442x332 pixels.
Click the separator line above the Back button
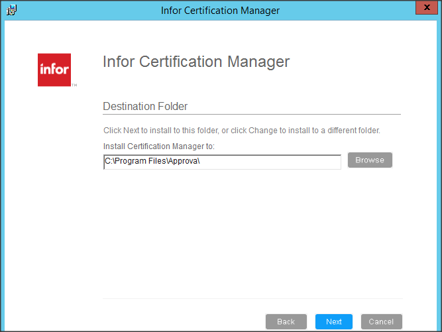[x=252, y=298]
